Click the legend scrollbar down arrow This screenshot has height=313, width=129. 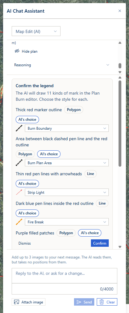(x=120, y=247)
